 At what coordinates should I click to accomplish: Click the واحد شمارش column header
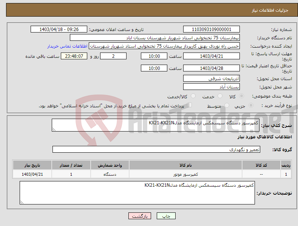(x=110, y=165)
